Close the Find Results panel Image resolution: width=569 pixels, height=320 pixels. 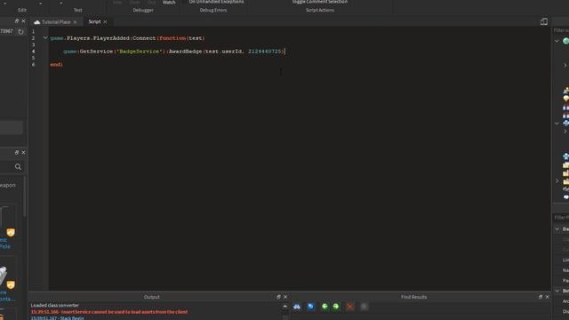(548, 297)
